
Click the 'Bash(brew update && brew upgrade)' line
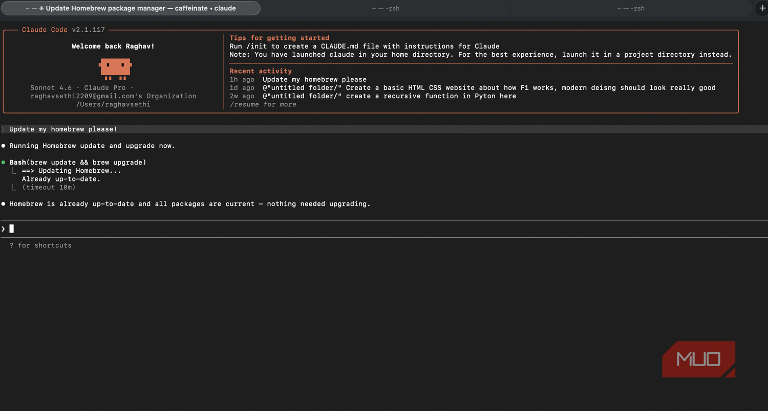(78, 163)
